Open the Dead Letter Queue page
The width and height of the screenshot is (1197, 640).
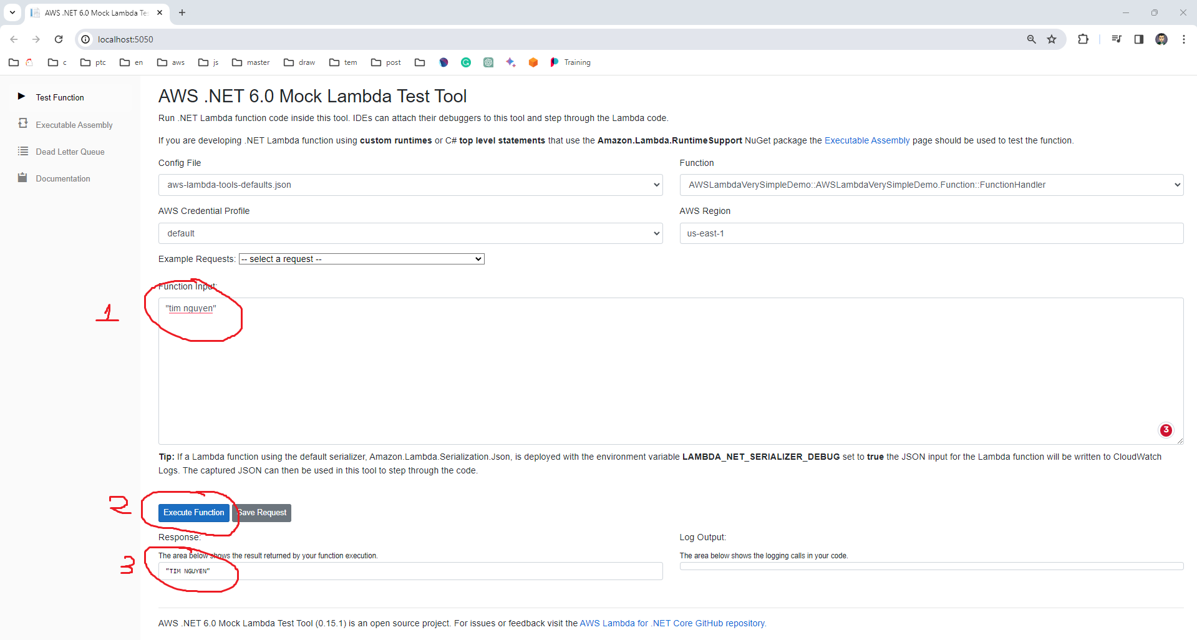(70, 152)
